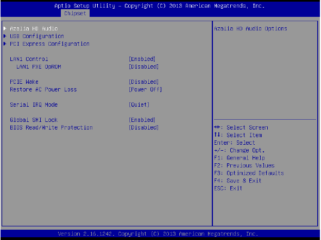
Task: Select the BIOS Read/Write Protection label
Action: point(51,127)
